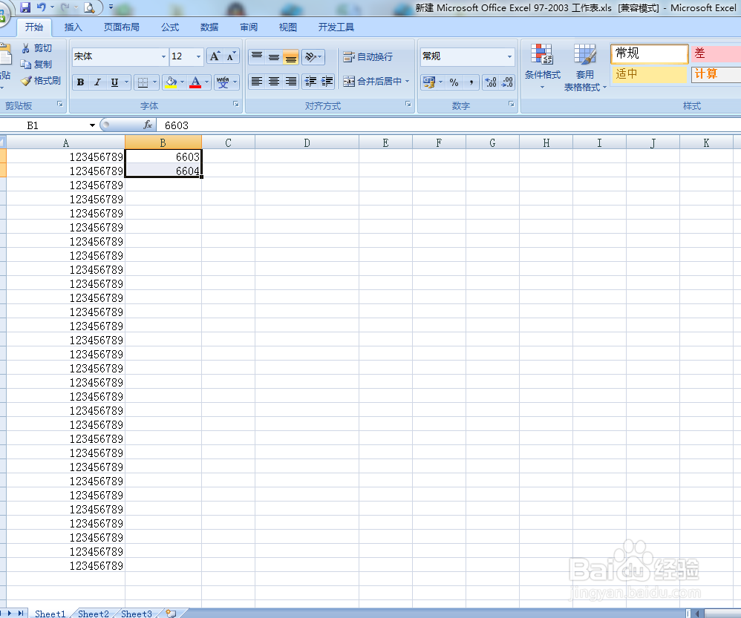741x618 pixels.
Task: Switch to the 开发工具 tab
Action: [x=336, y=27]
